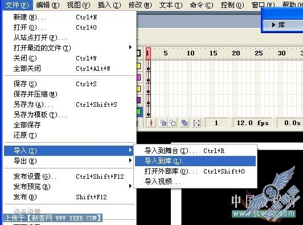Select 还原 menu entry

[69, 135]
